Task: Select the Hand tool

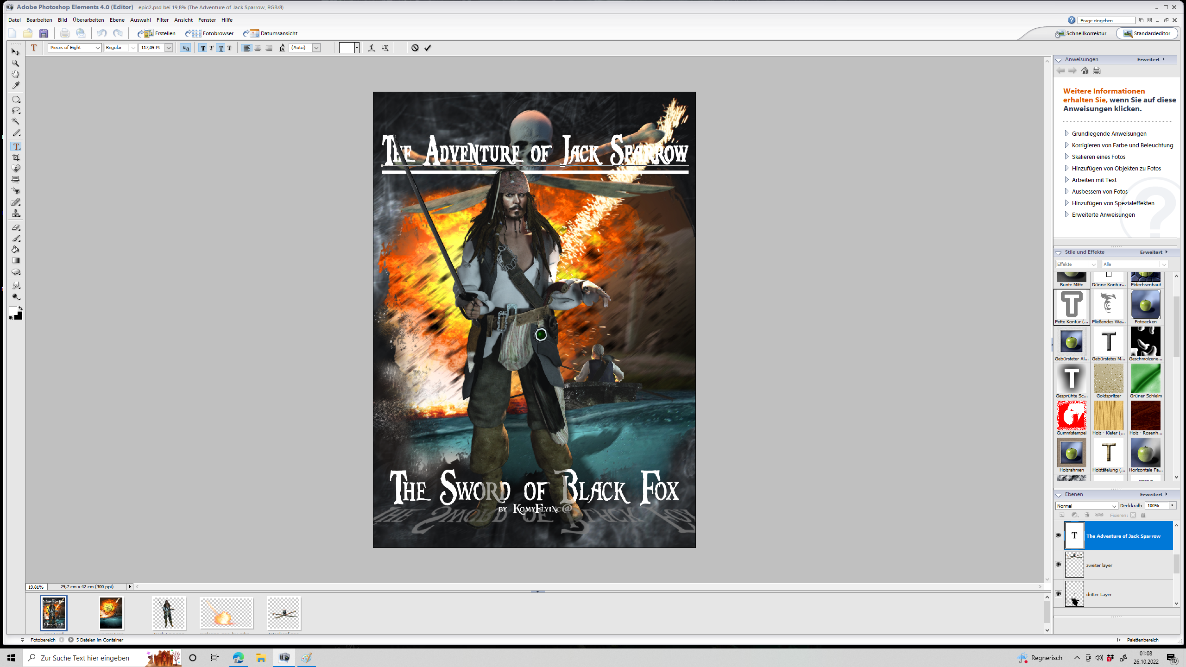Action: [x=16, y=74]
